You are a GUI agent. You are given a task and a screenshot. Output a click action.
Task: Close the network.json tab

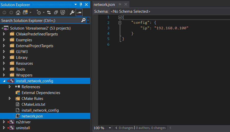pyautogui.click(x=126, y=4)
